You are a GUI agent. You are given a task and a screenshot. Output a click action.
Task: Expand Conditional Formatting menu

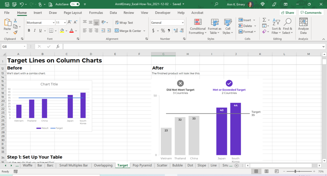point(198,26)
